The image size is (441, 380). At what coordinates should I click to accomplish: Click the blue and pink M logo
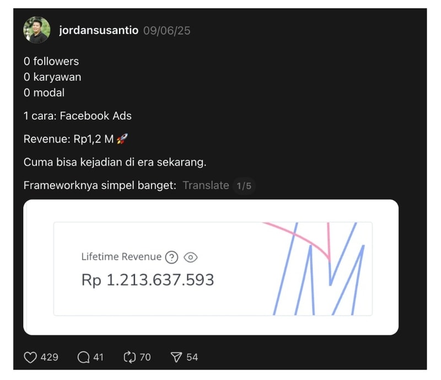[x=320, y=267]
